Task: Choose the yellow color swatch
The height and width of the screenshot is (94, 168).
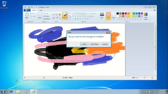Action: point(131,13)
